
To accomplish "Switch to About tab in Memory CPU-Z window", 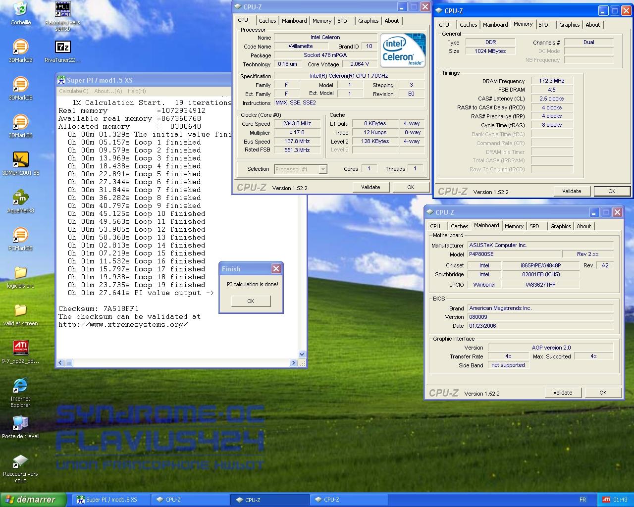I will pyautogui.click(x=593, y=25).
